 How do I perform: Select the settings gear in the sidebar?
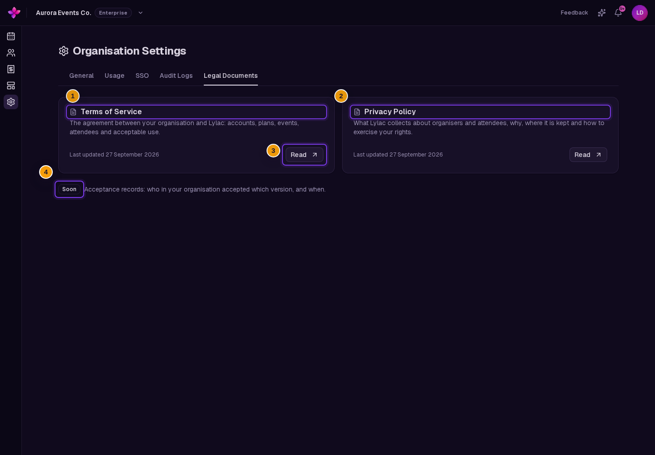tap(11, 102)
